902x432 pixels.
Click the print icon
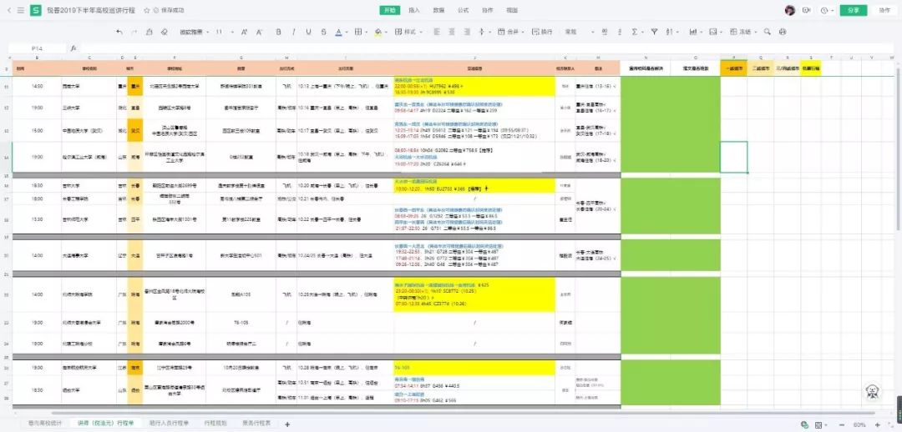(783, 33)
